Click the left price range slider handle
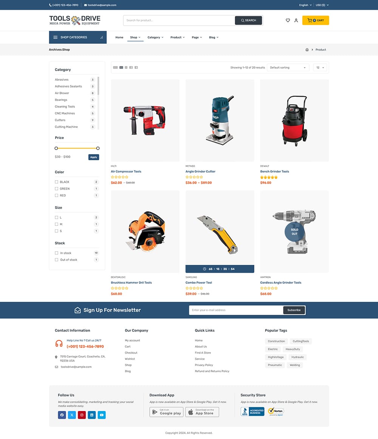Image resolution: width=378 pixels, height=439 pixels. (x=56, y=148)
